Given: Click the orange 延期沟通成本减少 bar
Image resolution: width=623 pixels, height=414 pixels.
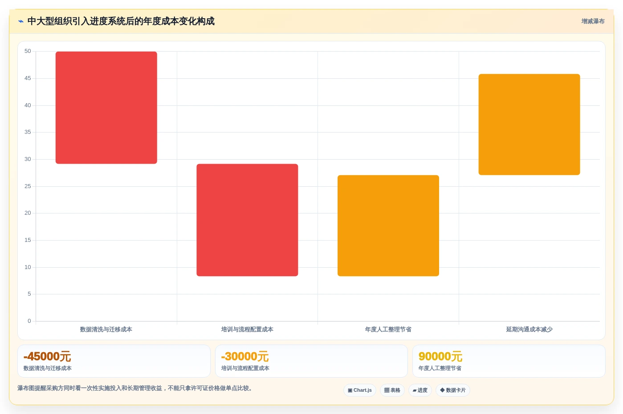Looking at the screenshot, I should [529, 125].
